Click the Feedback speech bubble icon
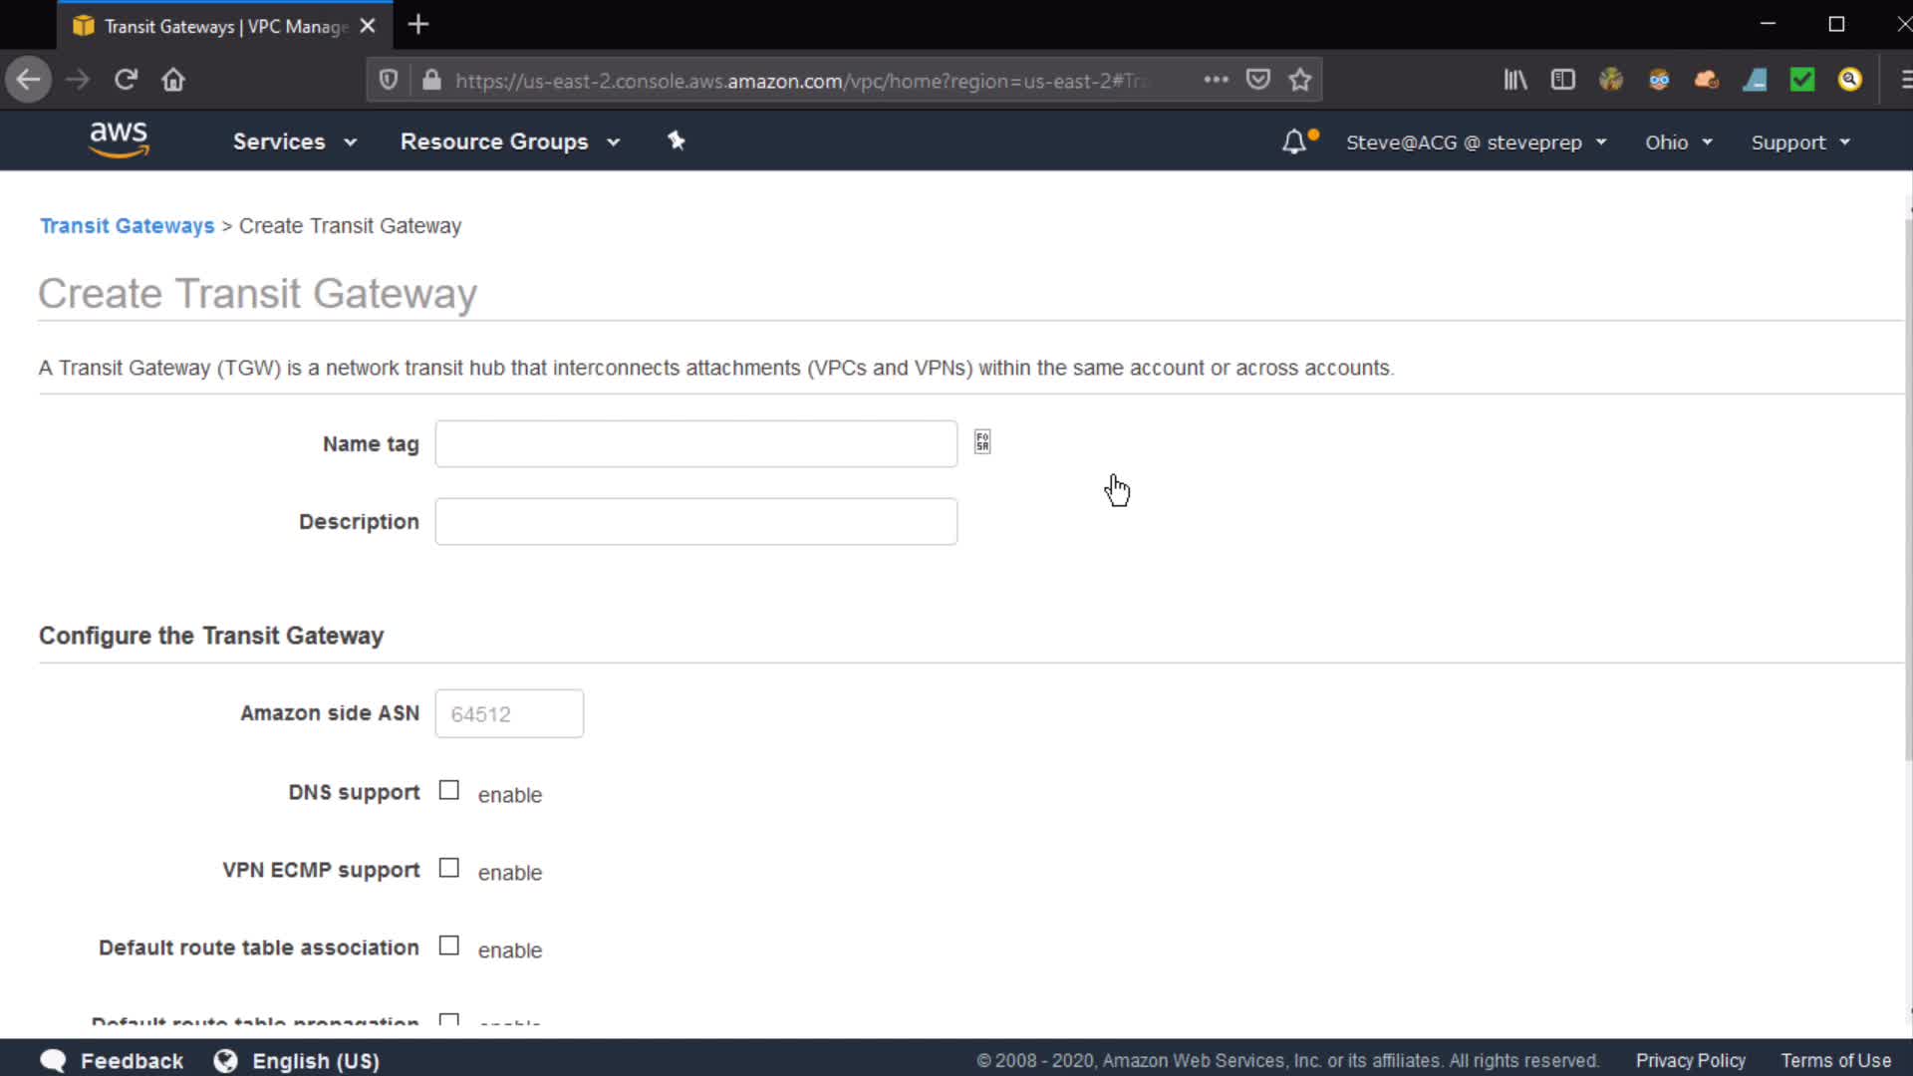The image size is (1913, 1076). (x=53, y=1060)
